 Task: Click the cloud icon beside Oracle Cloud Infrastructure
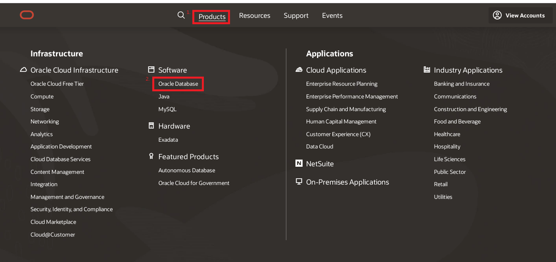coord(23,70)
